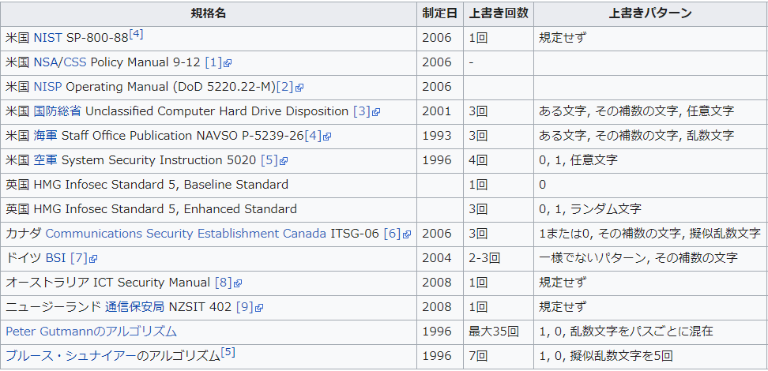Click external link icon after NSA reference [1]
This screenshot has width=768, height=371.
point(228,62)
